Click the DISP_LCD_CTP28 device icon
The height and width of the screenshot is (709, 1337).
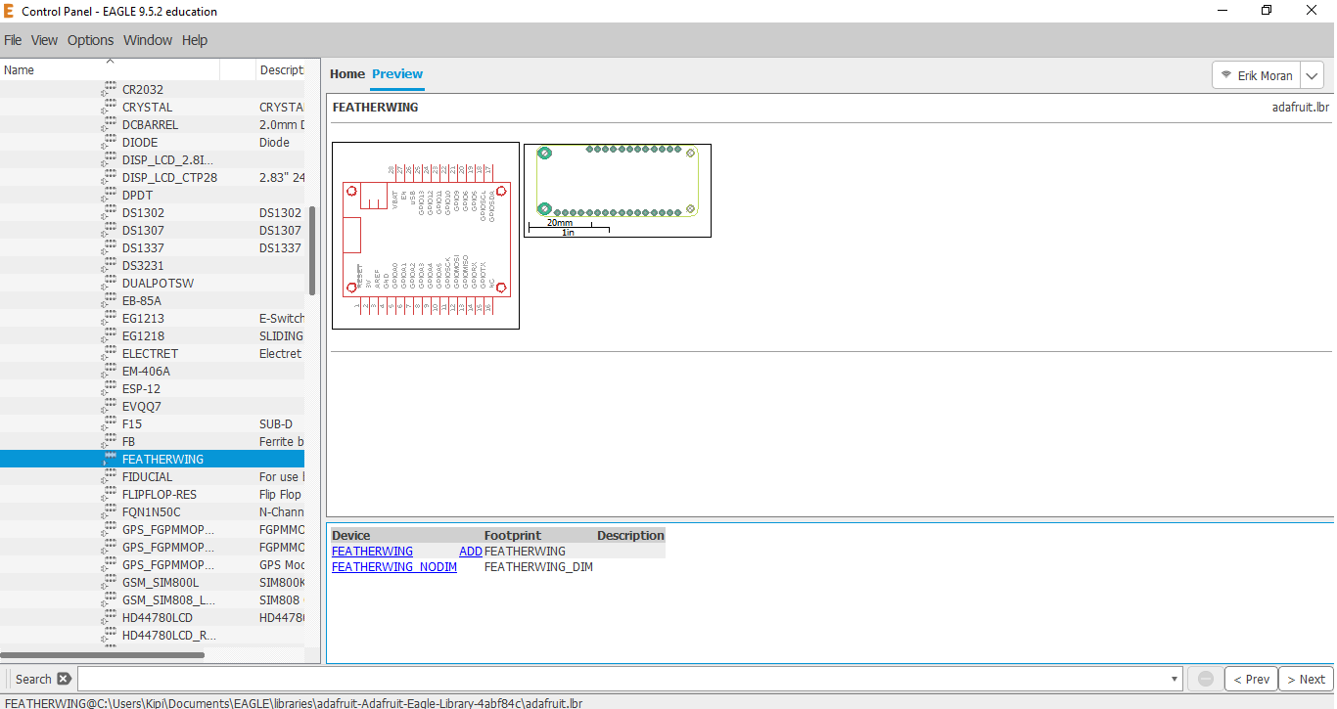[x=109, y=177]
